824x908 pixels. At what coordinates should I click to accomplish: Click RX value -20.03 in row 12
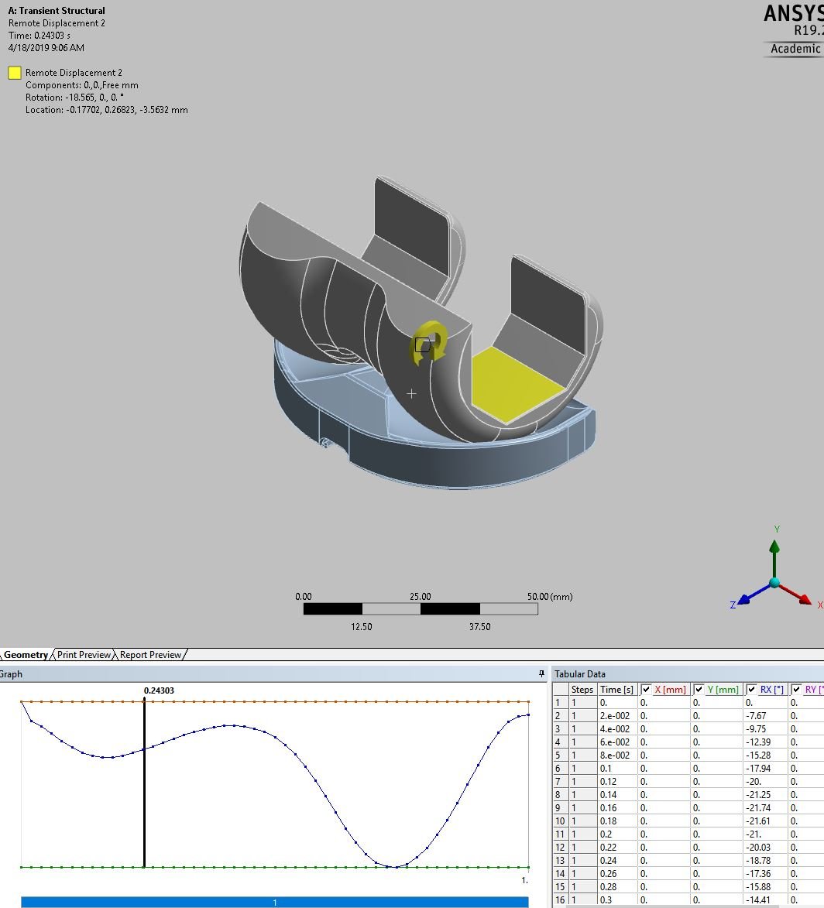tap(765, 847)
